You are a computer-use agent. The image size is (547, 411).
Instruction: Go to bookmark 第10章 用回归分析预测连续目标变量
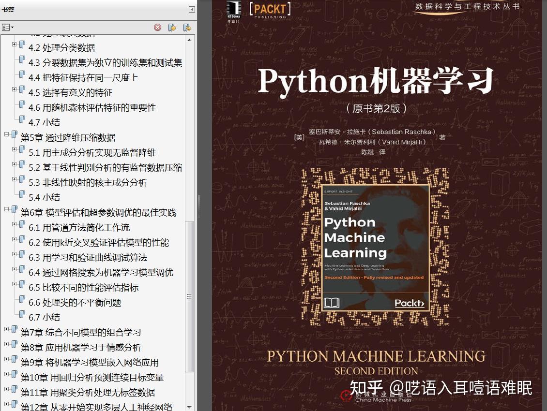click(x=92, y=378)
